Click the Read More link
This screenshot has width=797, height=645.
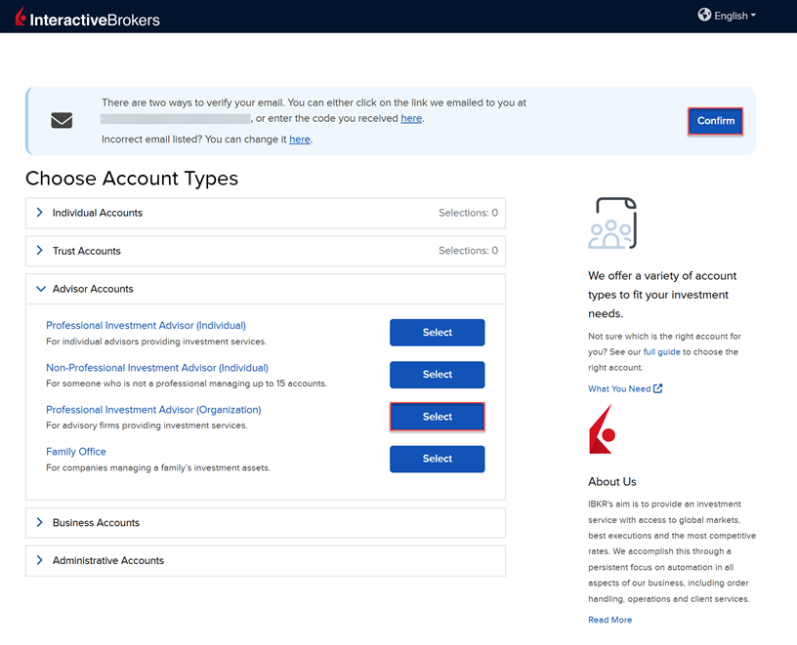609,620
